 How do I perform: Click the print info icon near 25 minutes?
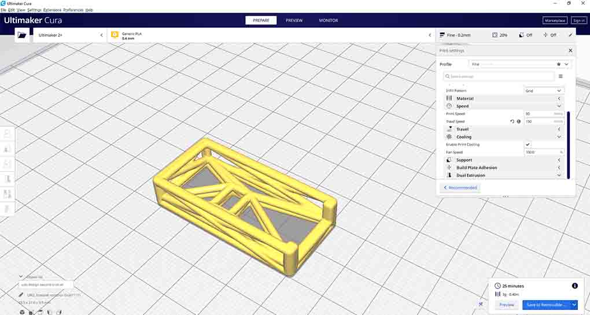coord(574,286)
